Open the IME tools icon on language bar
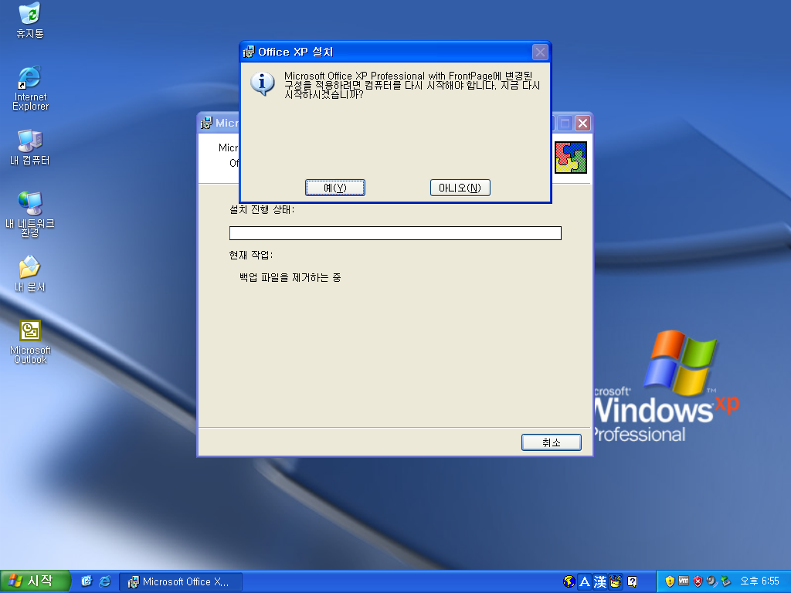 tap(616, 582)
